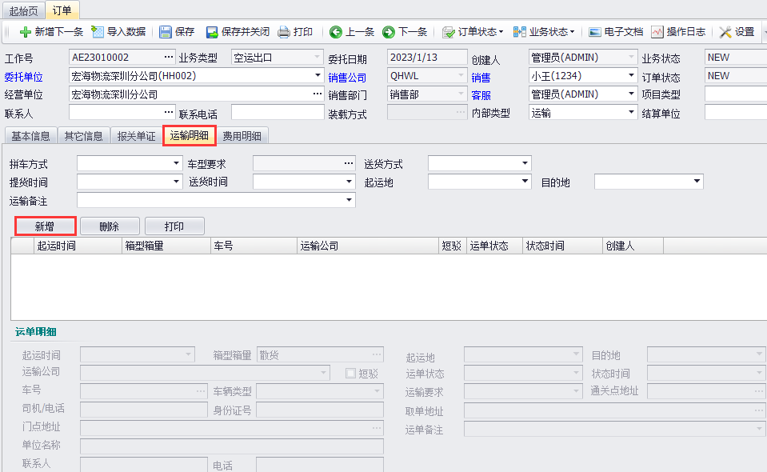This screenshot has width=767, height=472.
Task: Click the 删除 button
Action: (x=110, y=226)
